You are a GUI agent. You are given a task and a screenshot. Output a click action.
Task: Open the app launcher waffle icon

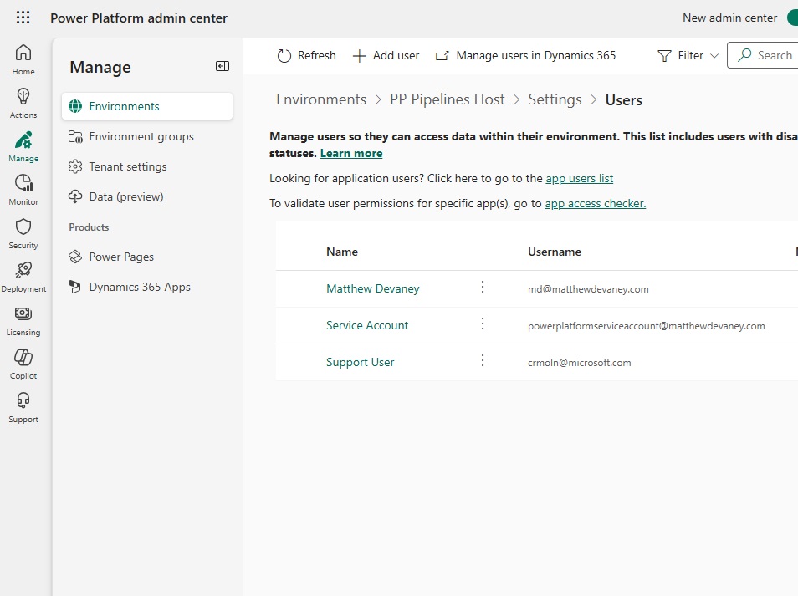point(23,18)
